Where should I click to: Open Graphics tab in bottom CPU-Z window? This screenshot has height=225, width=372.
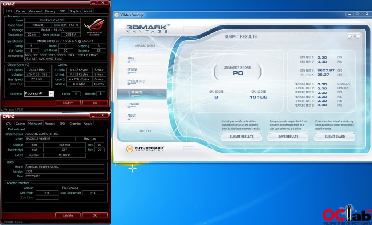[x=75, y=124]
